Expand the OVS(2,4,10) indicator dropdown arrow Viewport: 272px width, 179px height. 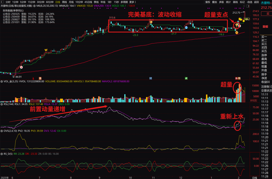[2, 131]
